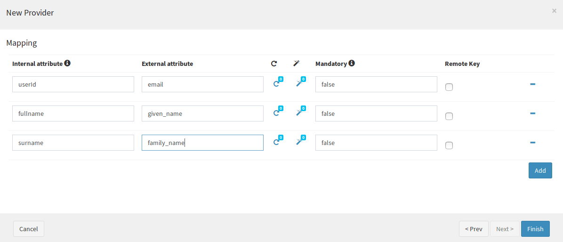Open transformers wand icon for surname row
Viewport: 563px width, 242px height.
[299, 142]
